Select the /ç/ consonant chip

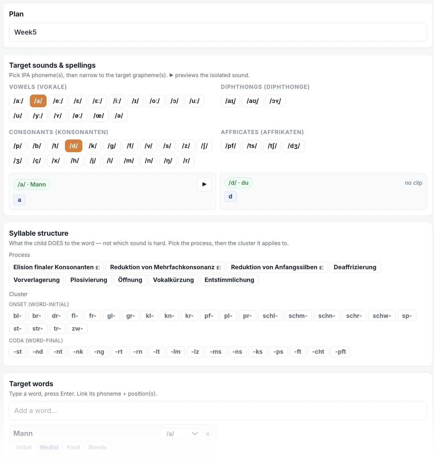click(37, 161)
